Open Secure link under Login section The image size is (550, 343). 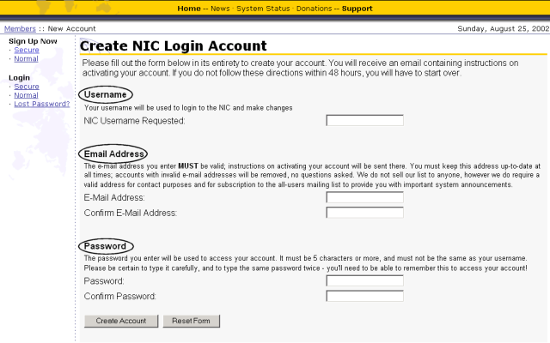26,87
